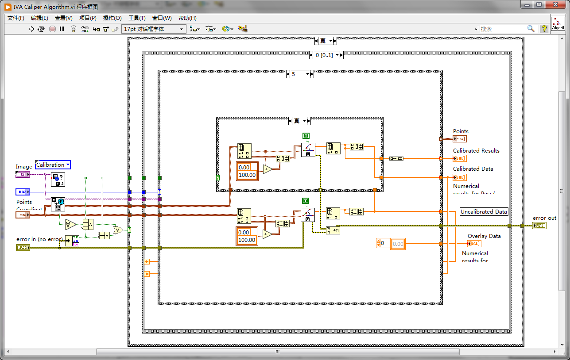Select the upper subVI inside the inner case structure
The width and height of the screenshot is (570, 360).
(x=308, y=150)
